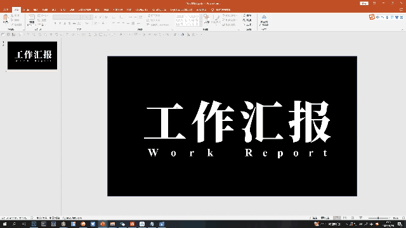The height and width of the screenshot is (228, 406).
Task: Click the Clear All Formatting icon
Action: 106,17
